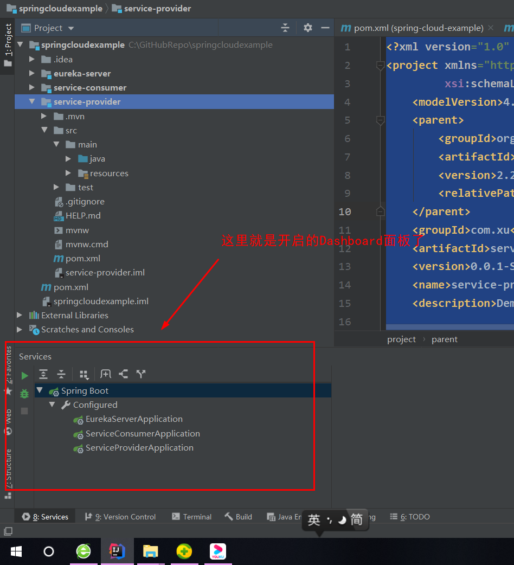Open the 1: Project side tool window

click(8, 45)
